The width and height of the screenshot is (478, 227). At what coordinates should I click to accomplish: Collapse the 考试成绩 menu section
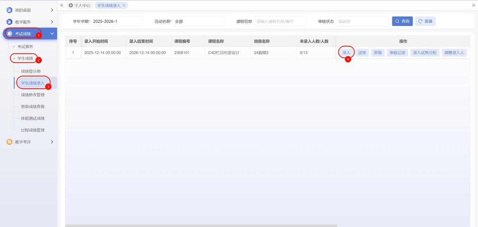[x=52, y=34]
